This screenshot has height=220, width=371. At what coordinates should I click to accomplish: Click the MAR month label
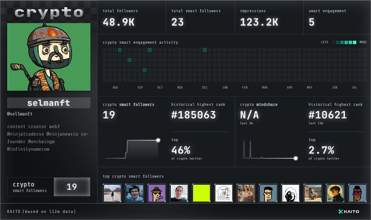pos(265,87)
